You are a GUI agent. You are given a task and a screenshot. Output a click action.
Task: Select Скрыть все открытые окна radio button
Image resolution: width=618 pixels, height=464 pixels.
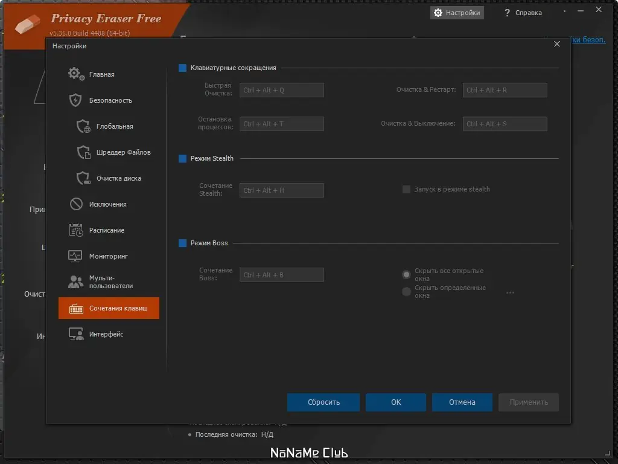pyautogui.click(x=406, y=274)
